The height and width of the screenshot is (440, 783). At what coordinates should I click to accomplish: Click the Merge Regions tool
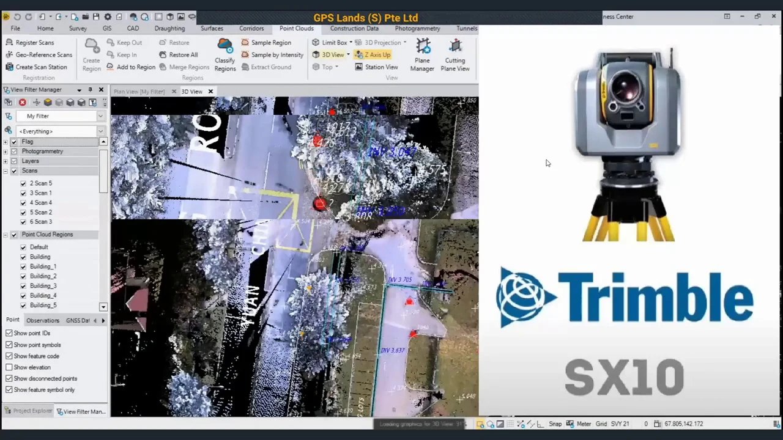(x=184, y=67)
